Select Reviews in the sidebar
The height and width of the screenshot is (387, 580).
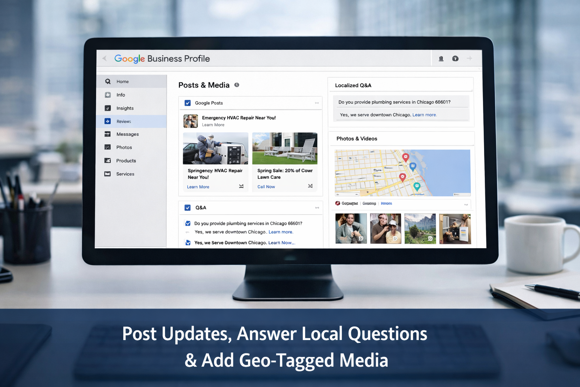coord(131,121)
